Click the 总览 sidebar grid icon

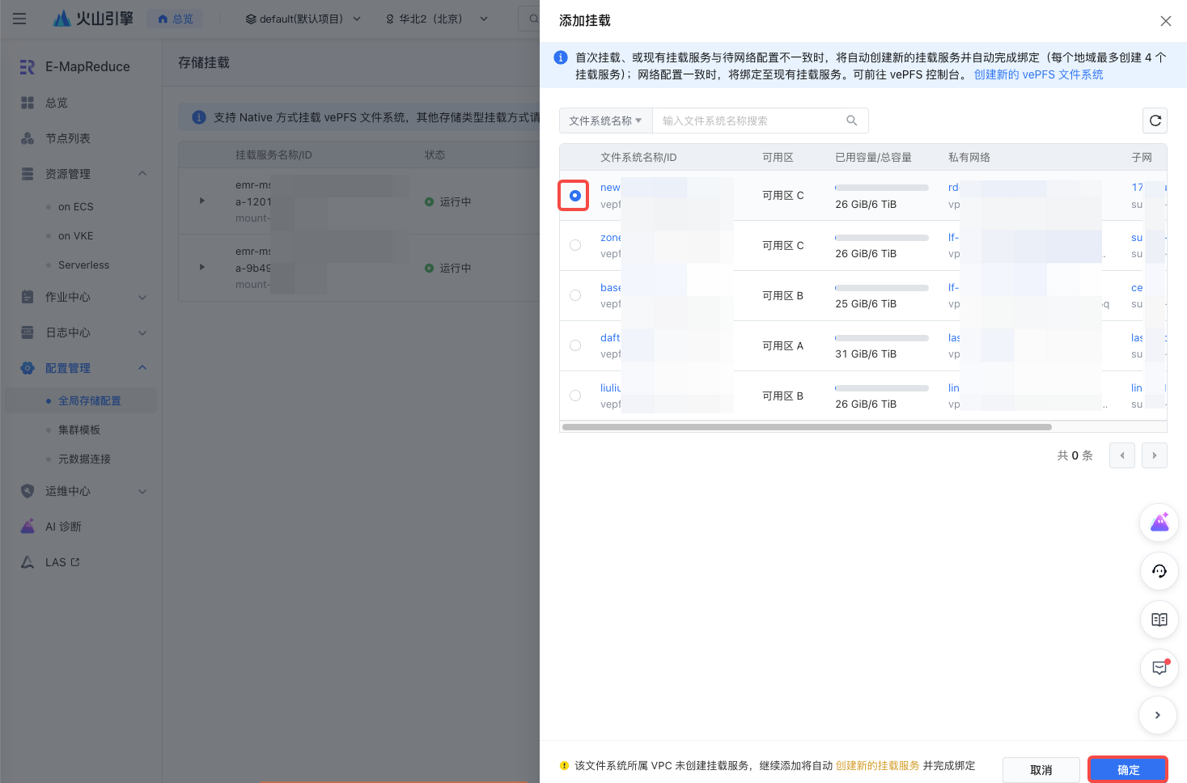pos(28,103)
